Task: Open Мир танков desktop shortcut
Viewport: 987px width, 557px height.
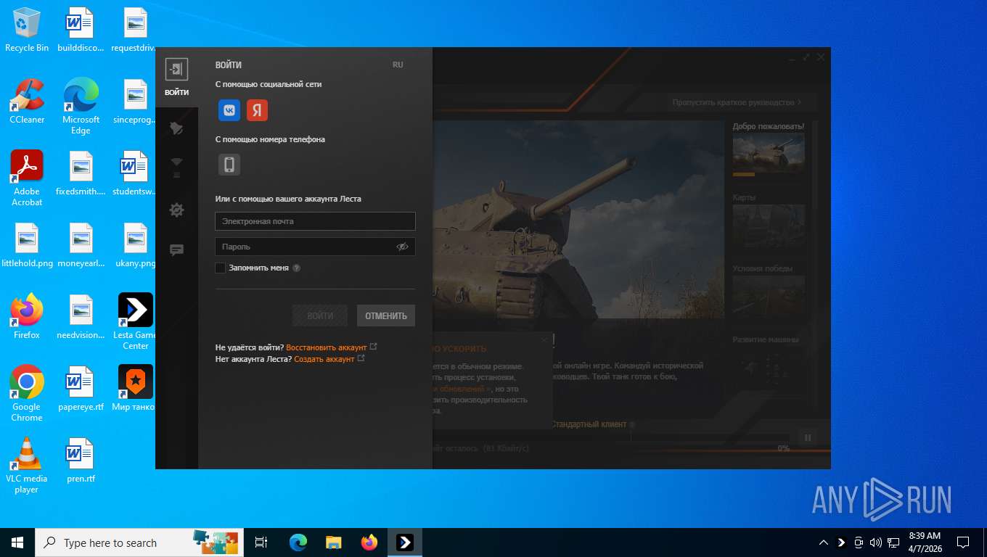Action: point(136,388)
